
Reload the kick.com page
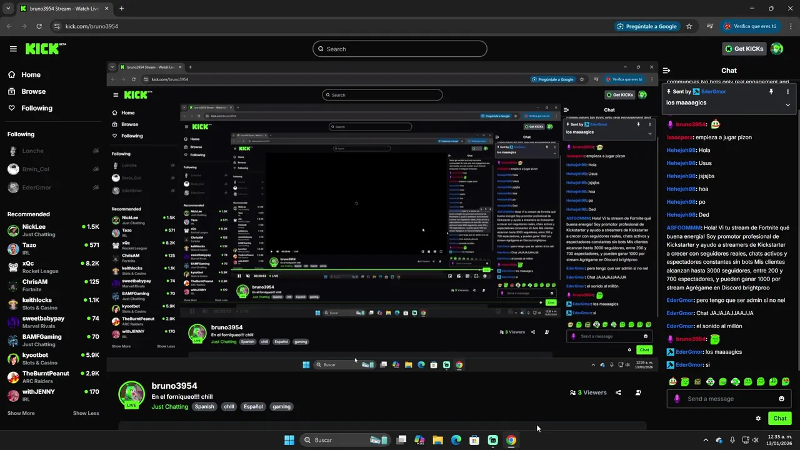(39, 26)
